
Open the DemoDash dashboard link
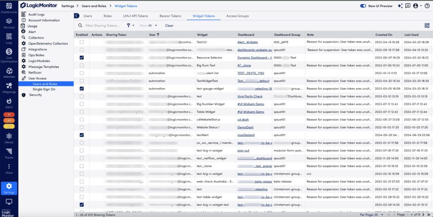(246, 127)
